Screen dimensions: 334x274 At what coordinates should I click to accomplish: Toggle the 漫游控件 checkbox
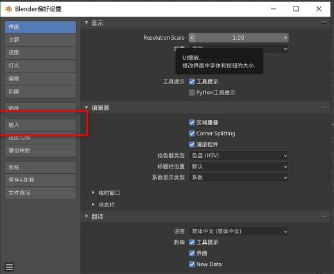click(192, 144)
